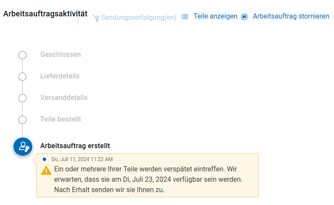
Task: Select the Arbeitsauftrag stornieren link
Action: coord(291,16)
